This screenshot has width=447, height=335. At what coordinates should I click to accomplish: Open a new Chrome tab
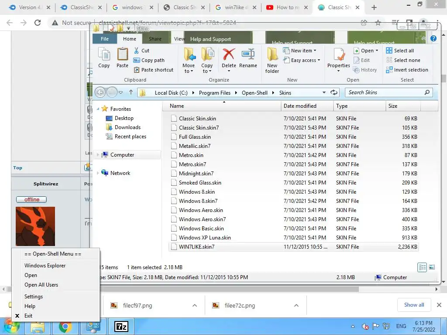pos(374,7)
